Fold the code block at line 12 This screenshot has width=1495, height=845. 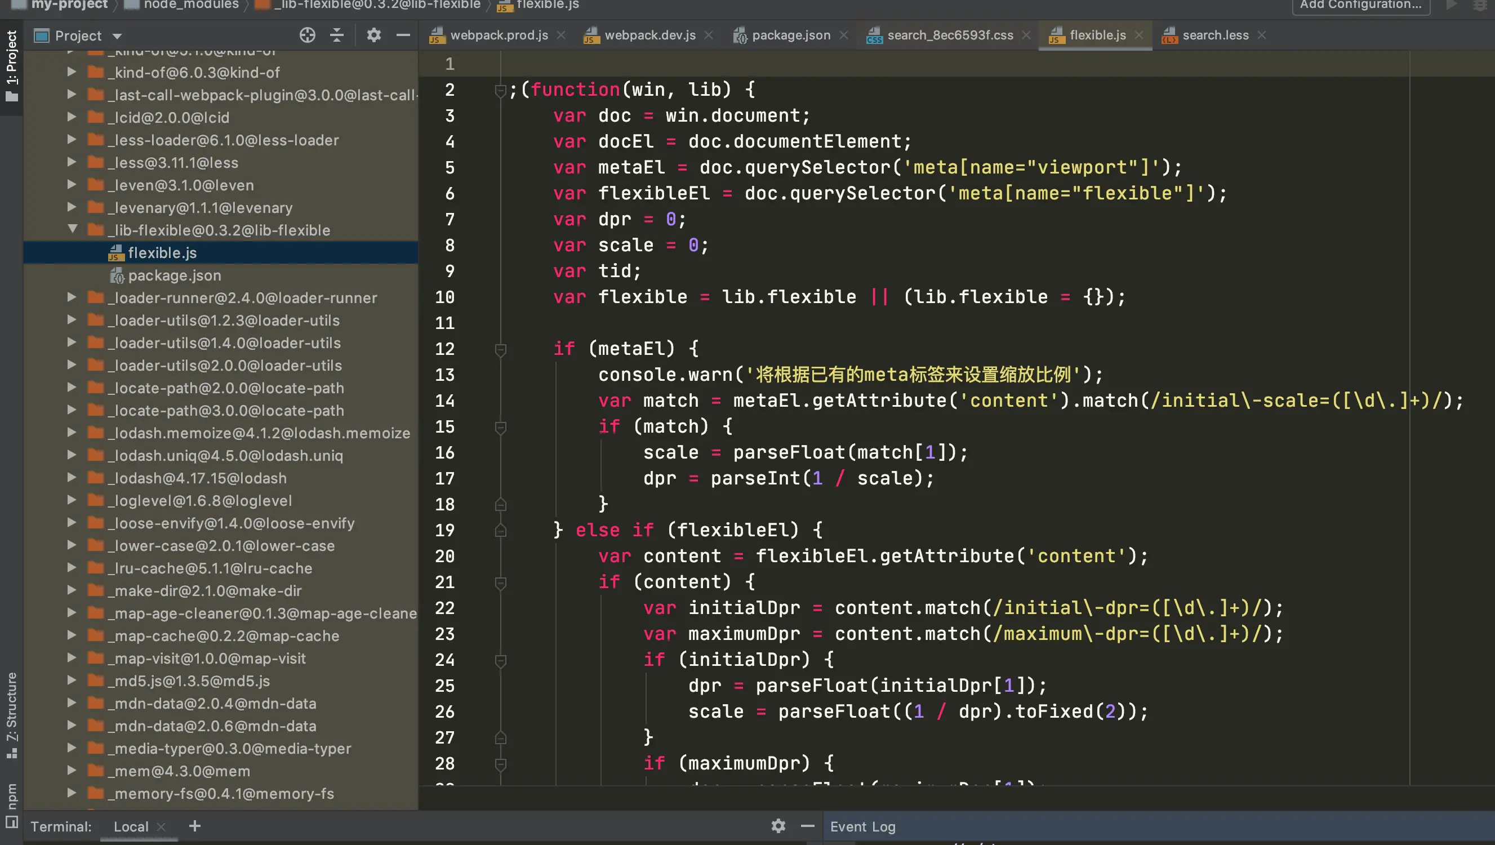coord(500,349)
